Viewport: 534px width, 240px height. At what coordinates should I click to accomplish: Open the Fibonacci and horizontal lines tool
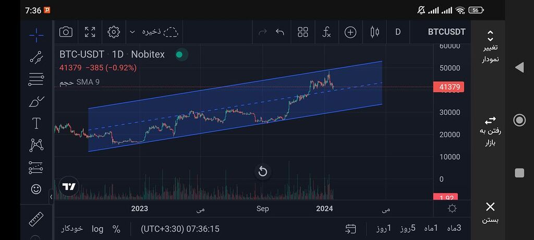tap(36, 79)
